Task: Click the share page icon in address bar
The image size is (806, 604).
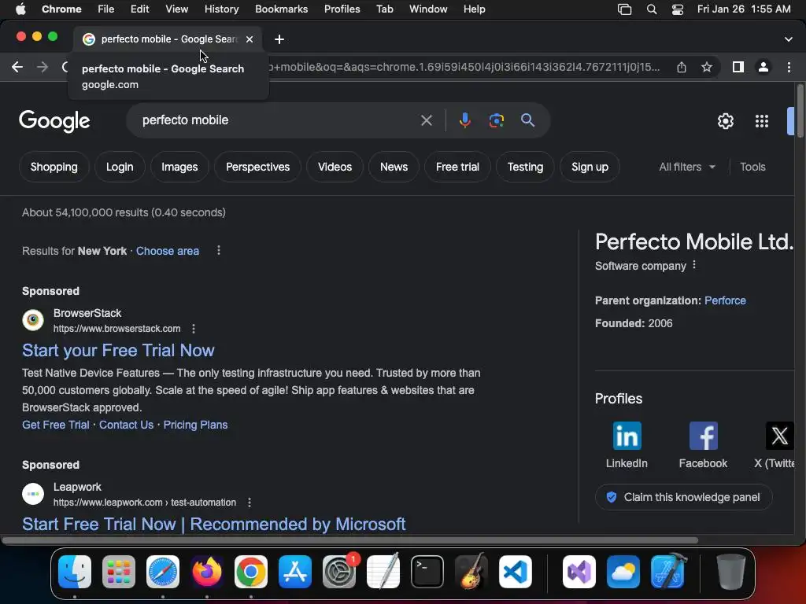Action: [681, 67]
